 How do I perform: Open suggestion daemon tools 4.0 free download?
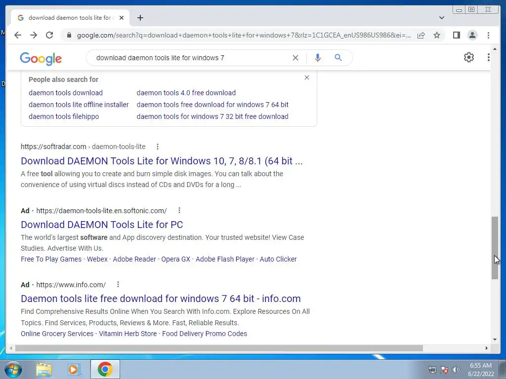coord(186,93)
